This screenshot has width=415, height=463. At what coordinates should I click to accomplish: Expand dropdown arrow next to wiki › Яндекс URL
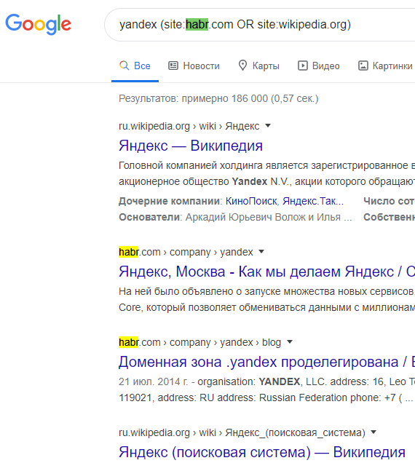(268, 126)
